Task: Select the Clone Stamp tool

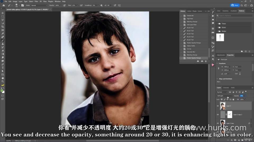Action: tap(3, 44)
